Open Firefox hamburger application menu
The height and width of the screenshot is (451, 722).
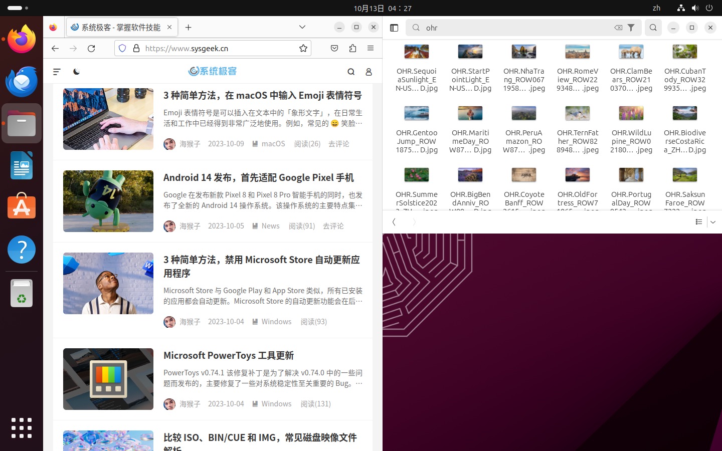click(x=371, y=48)
